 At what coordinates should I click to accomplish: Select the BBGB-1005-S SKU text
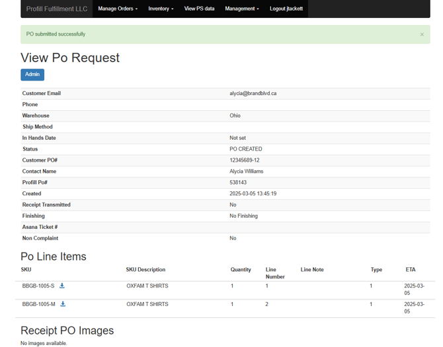click(38, 286)
